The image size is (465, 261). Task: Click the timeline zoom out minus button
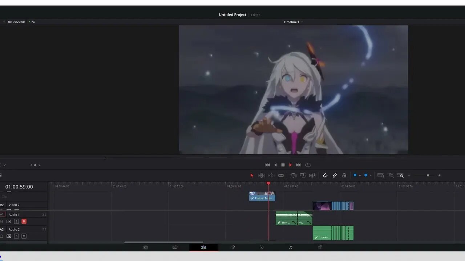point(409,175)
